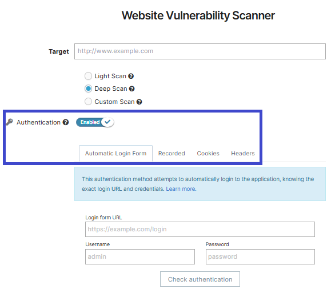This screenshot has width=335, height=289.
Task: Select the Deep Scan radio button
Action: (x=88, y=89)
